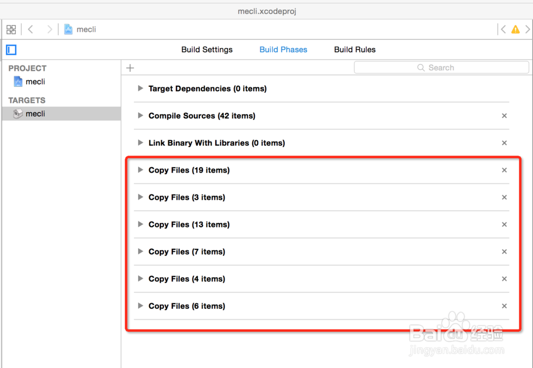Select mecli under PROJECT
Viewport: 533px width, 368px height.
(x=35, y=81)
